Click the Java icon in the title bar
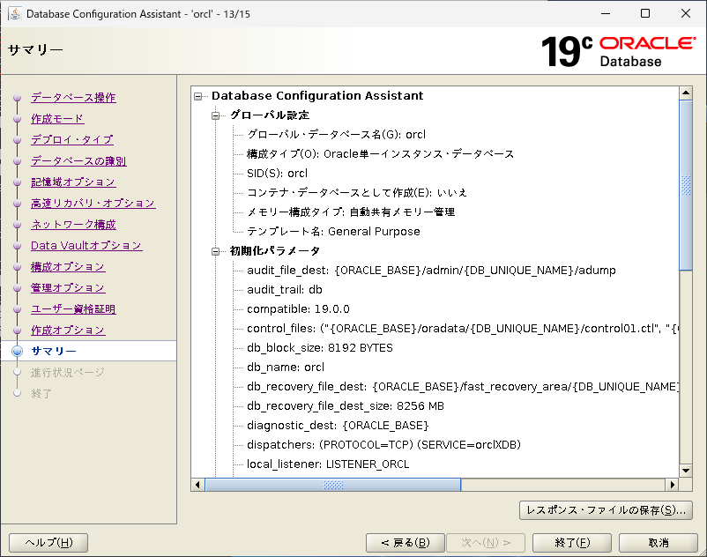 (15, 13)
